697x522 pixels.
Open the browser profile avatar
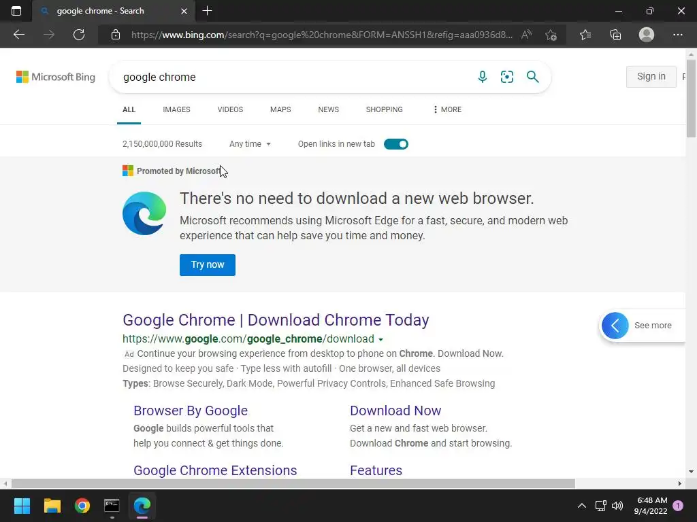pyautogui.click(x=647, y=35)
